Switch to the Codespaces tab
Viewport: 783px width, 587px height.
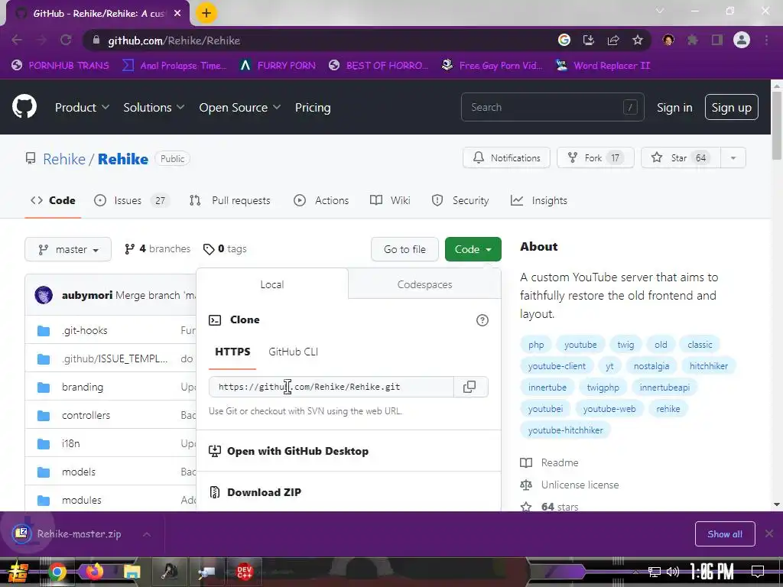[x=424, y=284]
